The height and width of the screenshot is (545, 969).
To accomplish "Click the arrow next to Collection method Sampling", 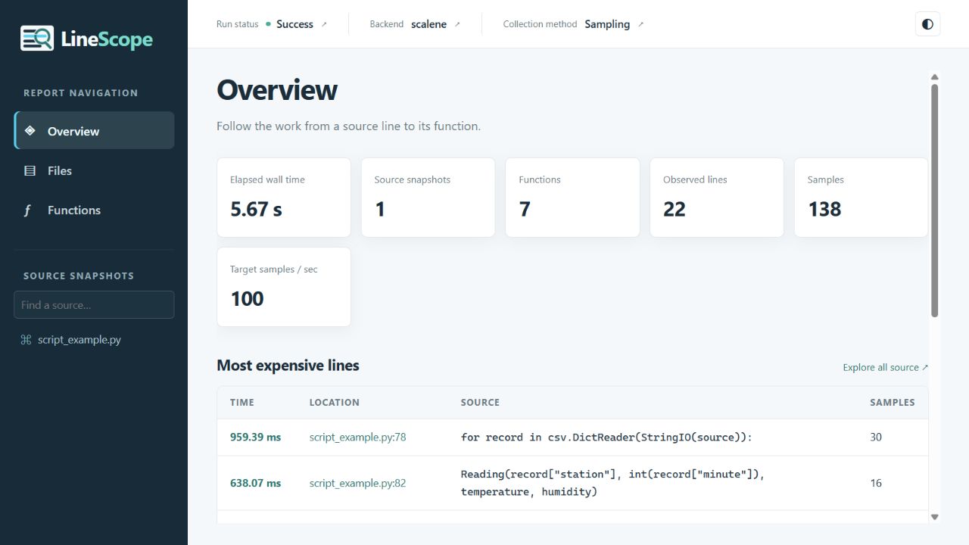I will 640,24.
